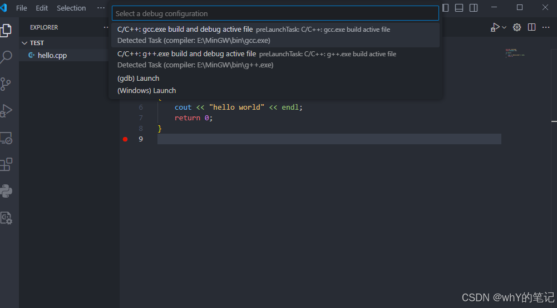Viewport: 557px width, 308px height.
Task: Open the Edit menu
Action: point(42,8)
